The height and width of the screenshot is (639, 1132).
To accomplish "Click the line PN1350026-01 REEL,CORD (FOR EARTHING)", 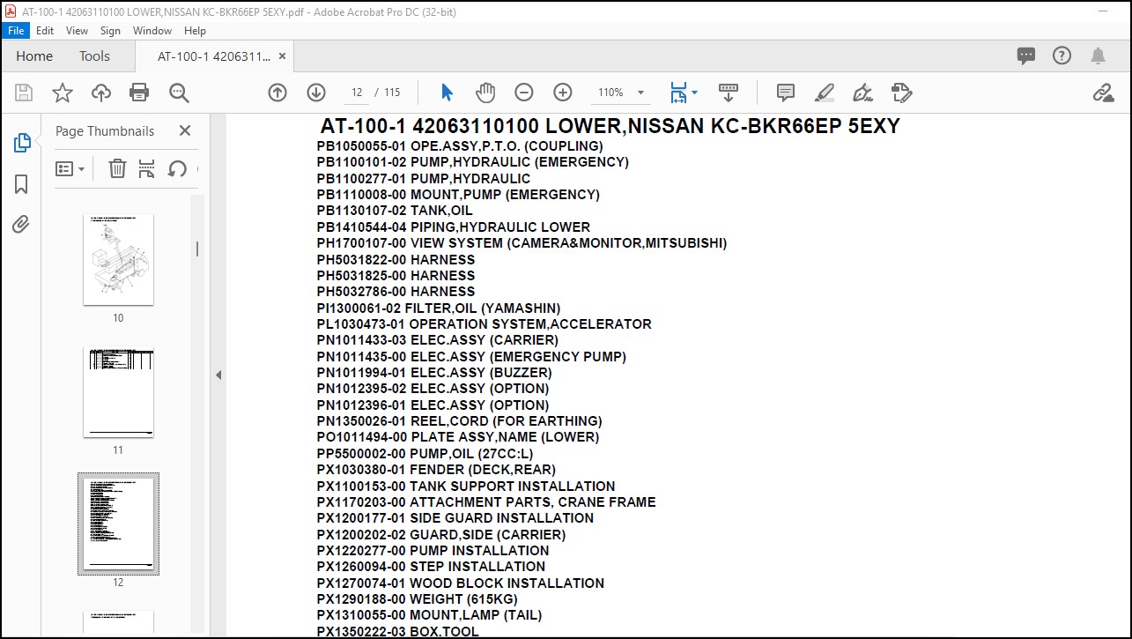I will (x=460, y=421).
